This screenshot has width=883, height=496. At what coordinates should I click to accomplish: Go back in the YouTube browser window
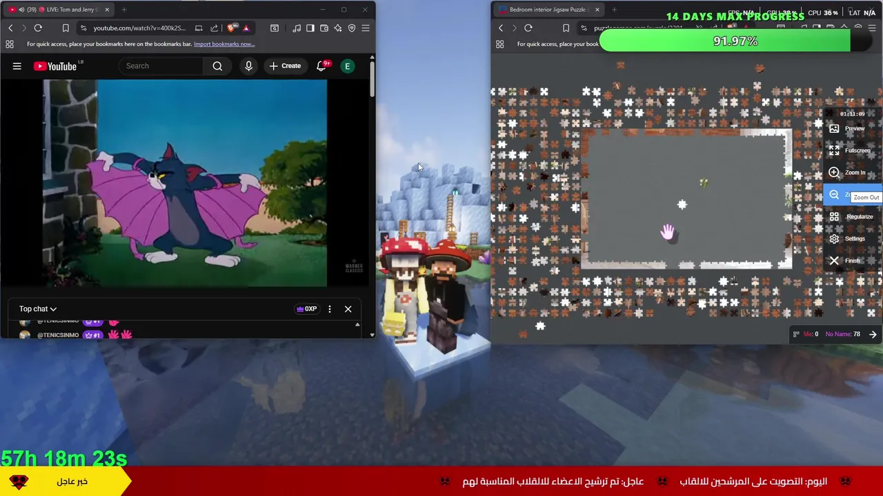coord(10,28)
